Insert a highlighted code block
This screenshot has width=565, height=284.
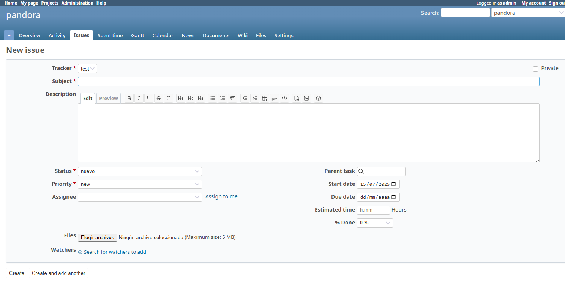tap(284, 98)
